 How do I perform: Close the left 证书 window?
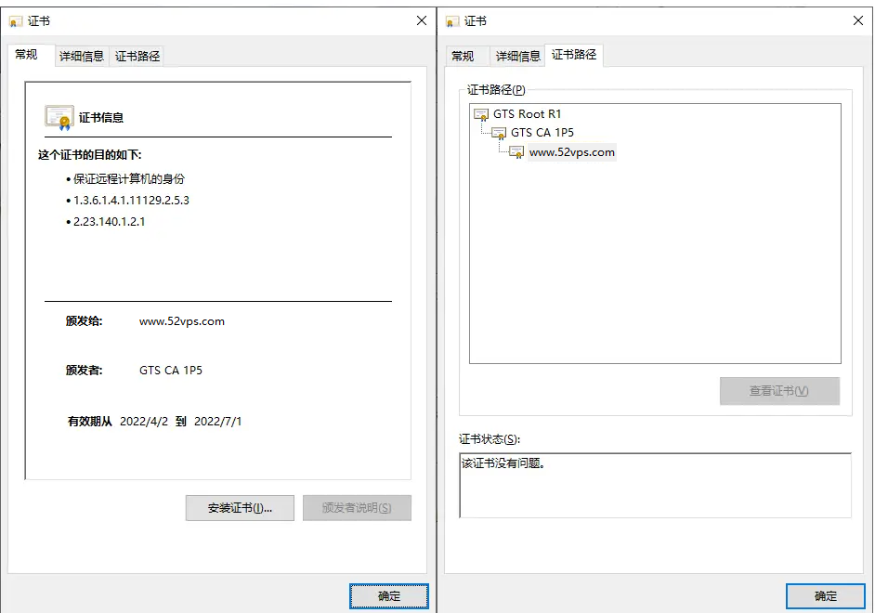click(422, 20)
